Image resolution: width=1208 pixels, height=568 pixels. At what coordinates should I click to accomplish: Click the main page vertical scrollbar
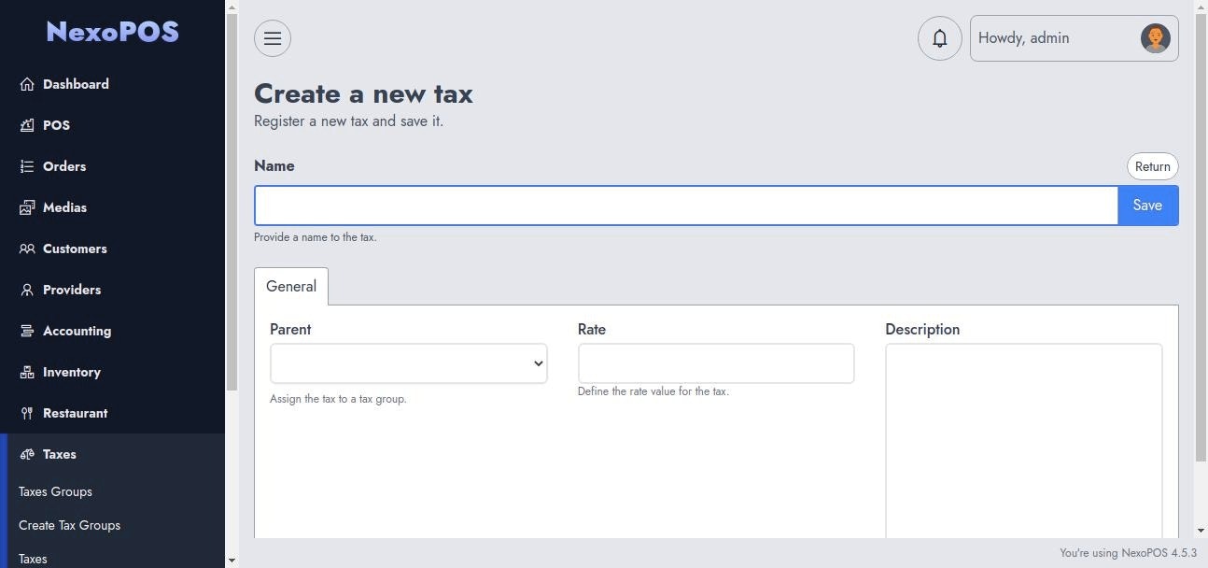pyautogui.click(x=1201, y=238)
